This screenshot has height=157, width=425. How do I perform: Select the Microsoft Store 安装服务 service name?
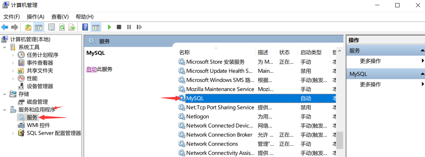click(215, 62)
